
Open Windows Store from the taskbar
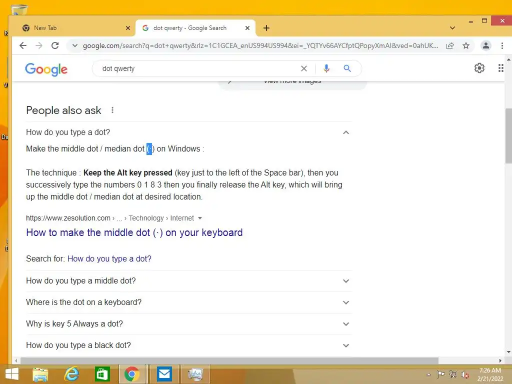point(102,374)
